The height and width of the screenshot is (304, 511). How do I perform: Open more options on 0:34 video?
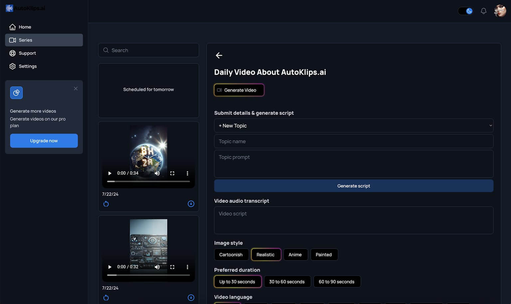pyautogui.click(x=187, y=173)
